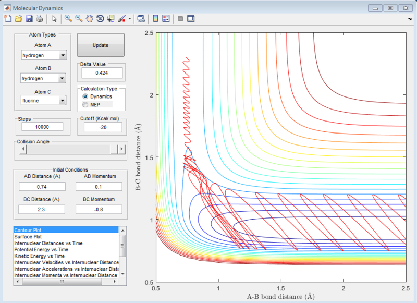
Task: Activate the Rotate 3D tool
Action: click(x=100, y=19)
